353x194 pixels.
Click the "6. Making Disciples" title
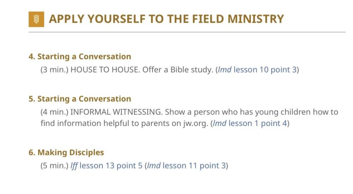coord(66,152)
